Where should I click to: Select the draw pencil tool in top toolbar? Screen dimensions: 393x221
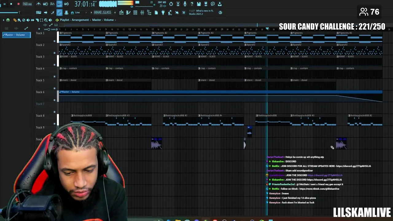coord(52,13)
